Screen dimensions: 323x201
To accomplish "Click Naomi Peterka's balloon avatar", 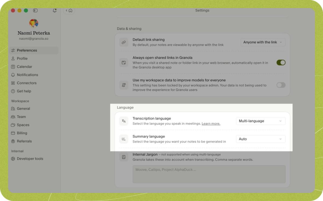I will click(x=34, y=23).
